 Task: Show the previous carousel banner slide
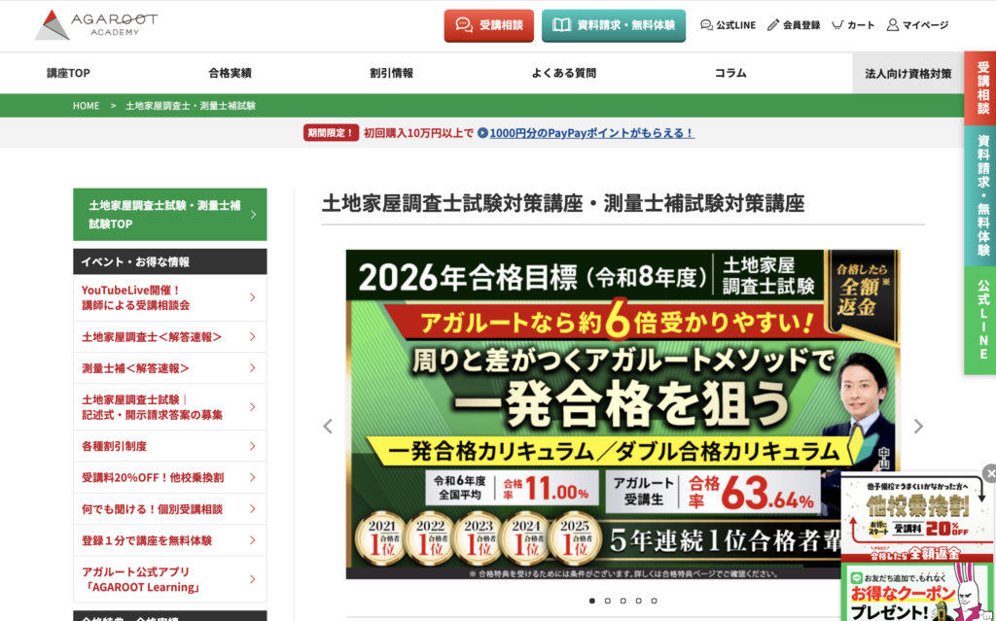(328, 427)
